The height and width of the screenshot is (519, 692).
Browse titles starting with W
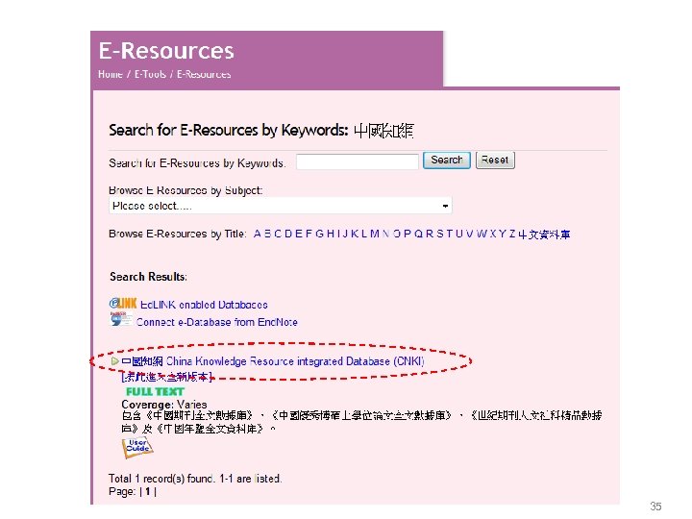click(x=482, y=234)
